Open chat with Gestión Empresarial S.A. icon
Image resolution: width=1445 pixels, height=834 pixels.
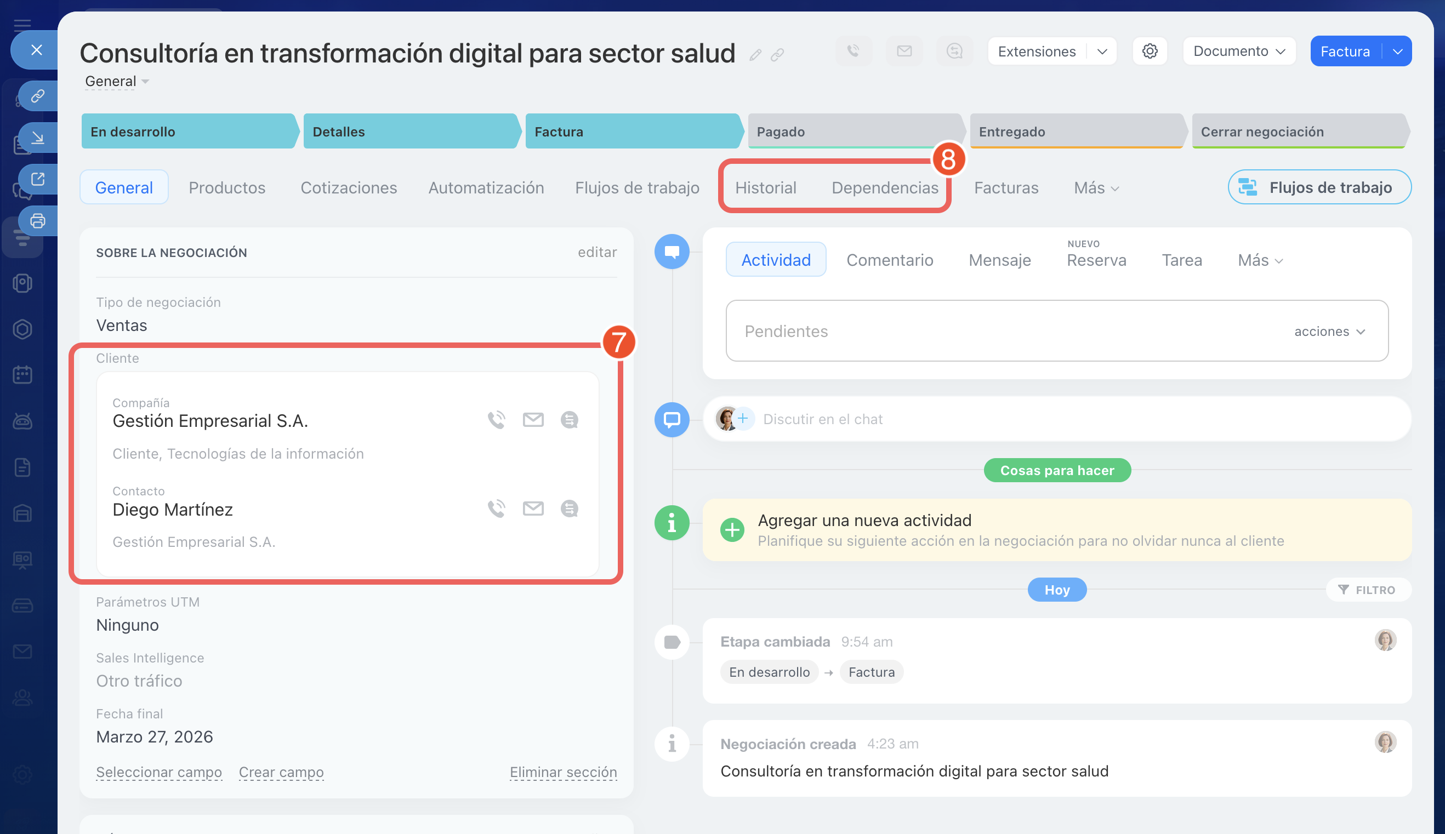(569, 420)
